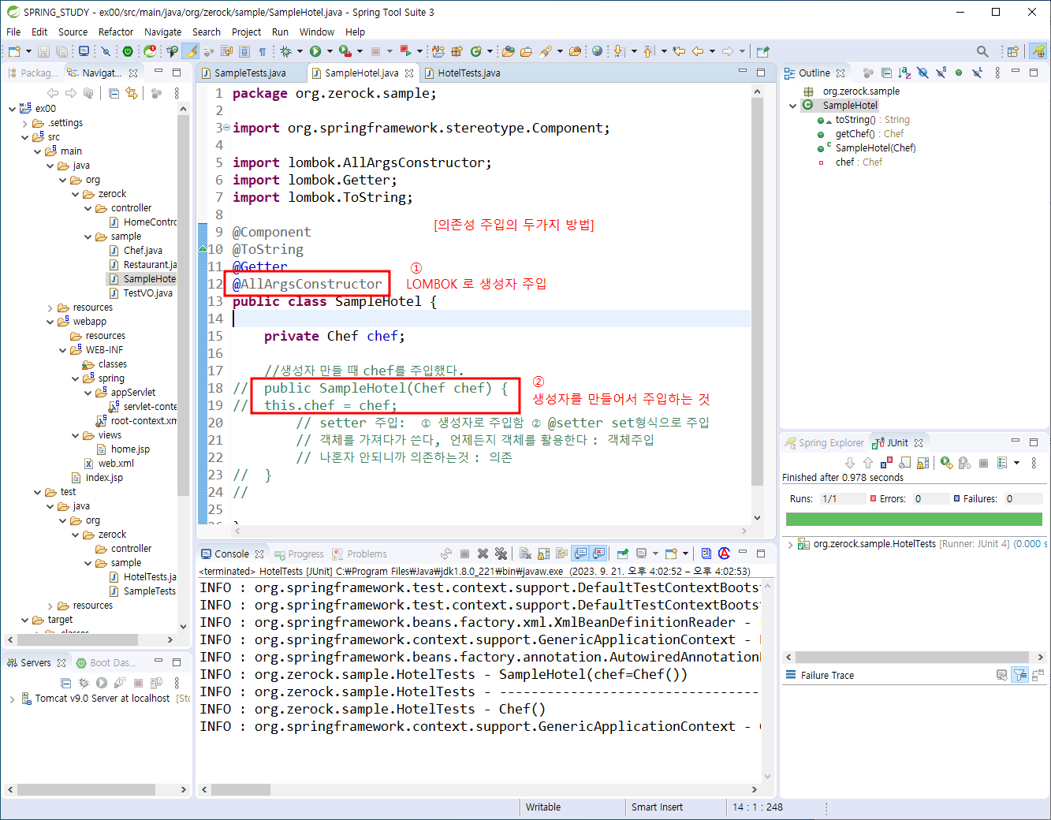This screenshot has height=820, width=1051.
Task: Open the Spring perspective icon
Action: click(1039, 51)
